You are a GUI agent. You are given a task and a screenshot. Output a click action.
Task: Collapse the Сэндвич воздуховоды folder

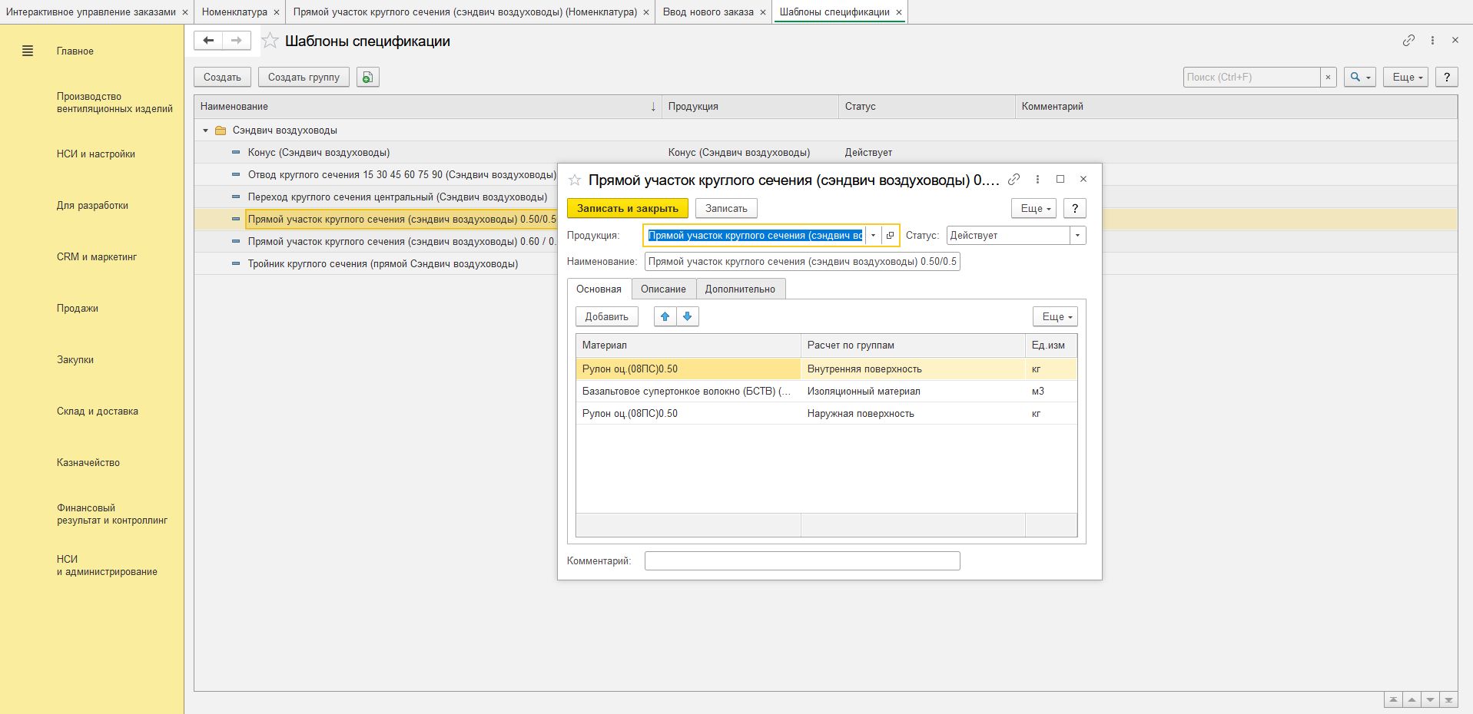205,131
